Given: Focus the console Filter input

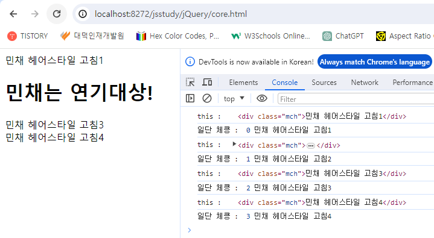Looking at the screenshot, I should [x=356, y=99].
